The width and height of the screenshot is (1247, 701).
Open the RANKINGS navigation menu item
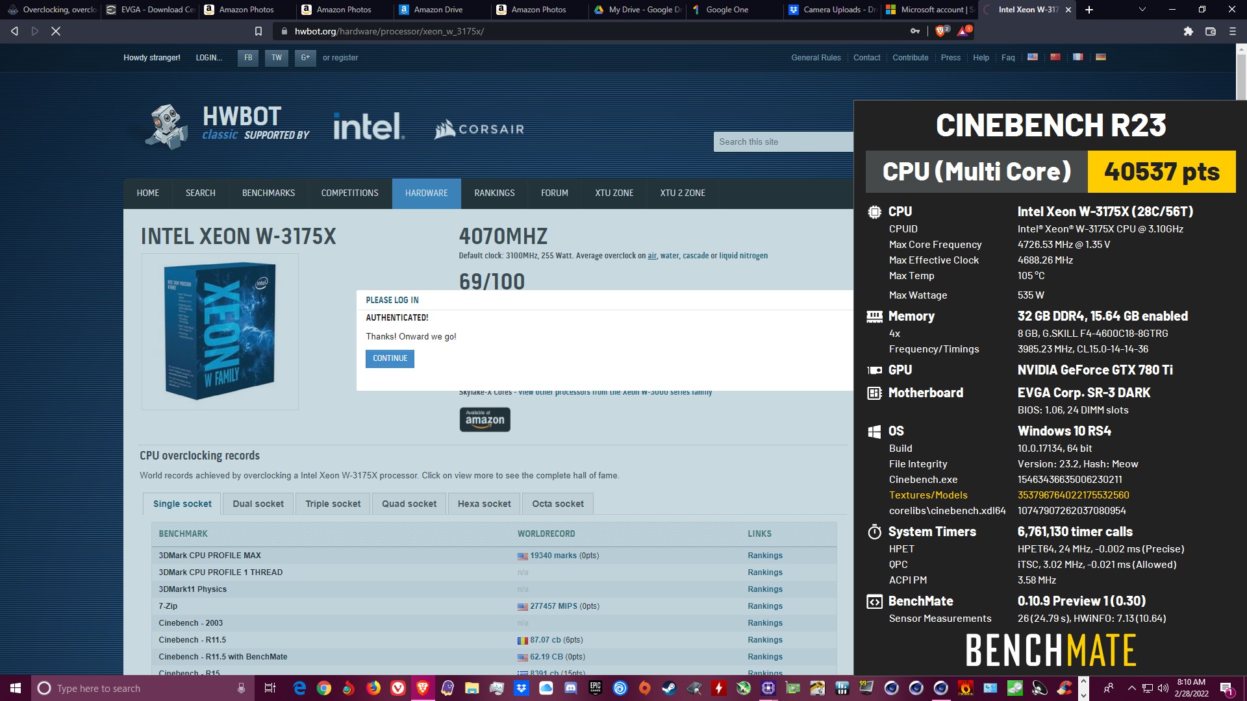click(x=494, y=193)
